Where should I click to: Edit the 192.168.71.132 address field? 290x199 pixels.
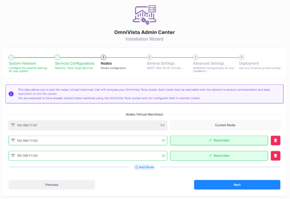pos(88,141)
